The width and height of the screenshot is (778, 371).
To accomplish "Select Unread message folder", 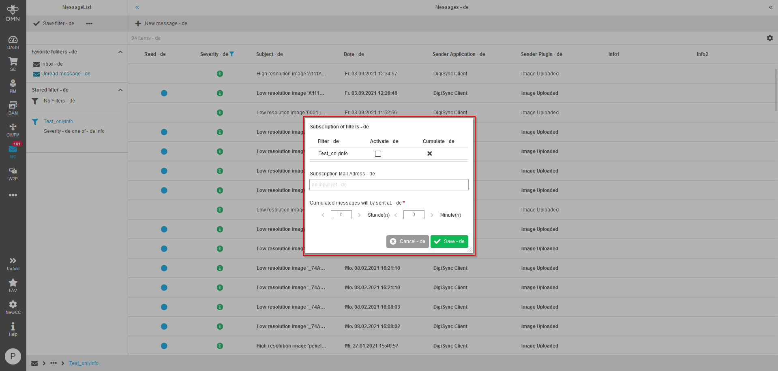I will (x=65, y=74).
